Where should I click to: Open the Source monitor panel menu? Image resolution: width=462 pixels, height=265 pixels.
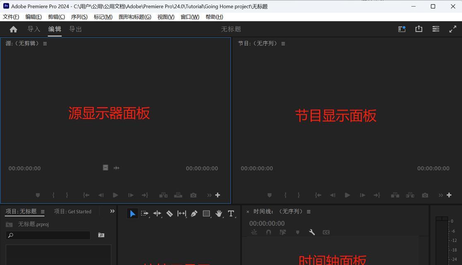(45, 43)
